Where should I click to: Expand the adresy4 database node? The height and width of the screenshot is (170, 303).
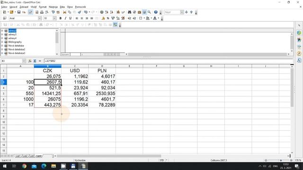click(x=2, y=38)
